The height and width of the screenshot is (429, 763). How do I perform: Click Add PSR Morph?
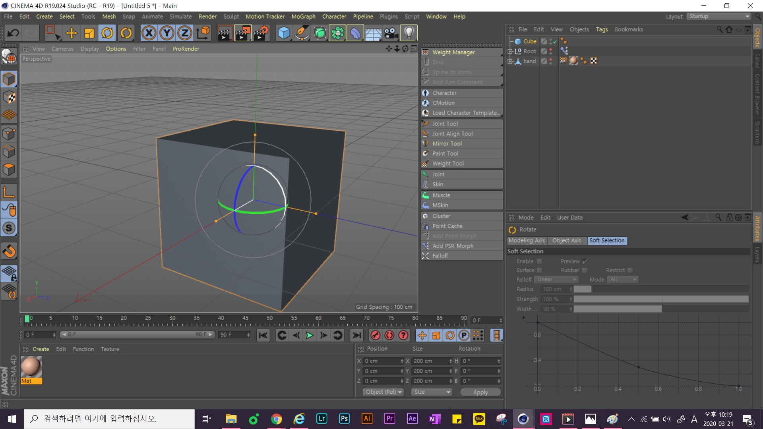(461, 246)
